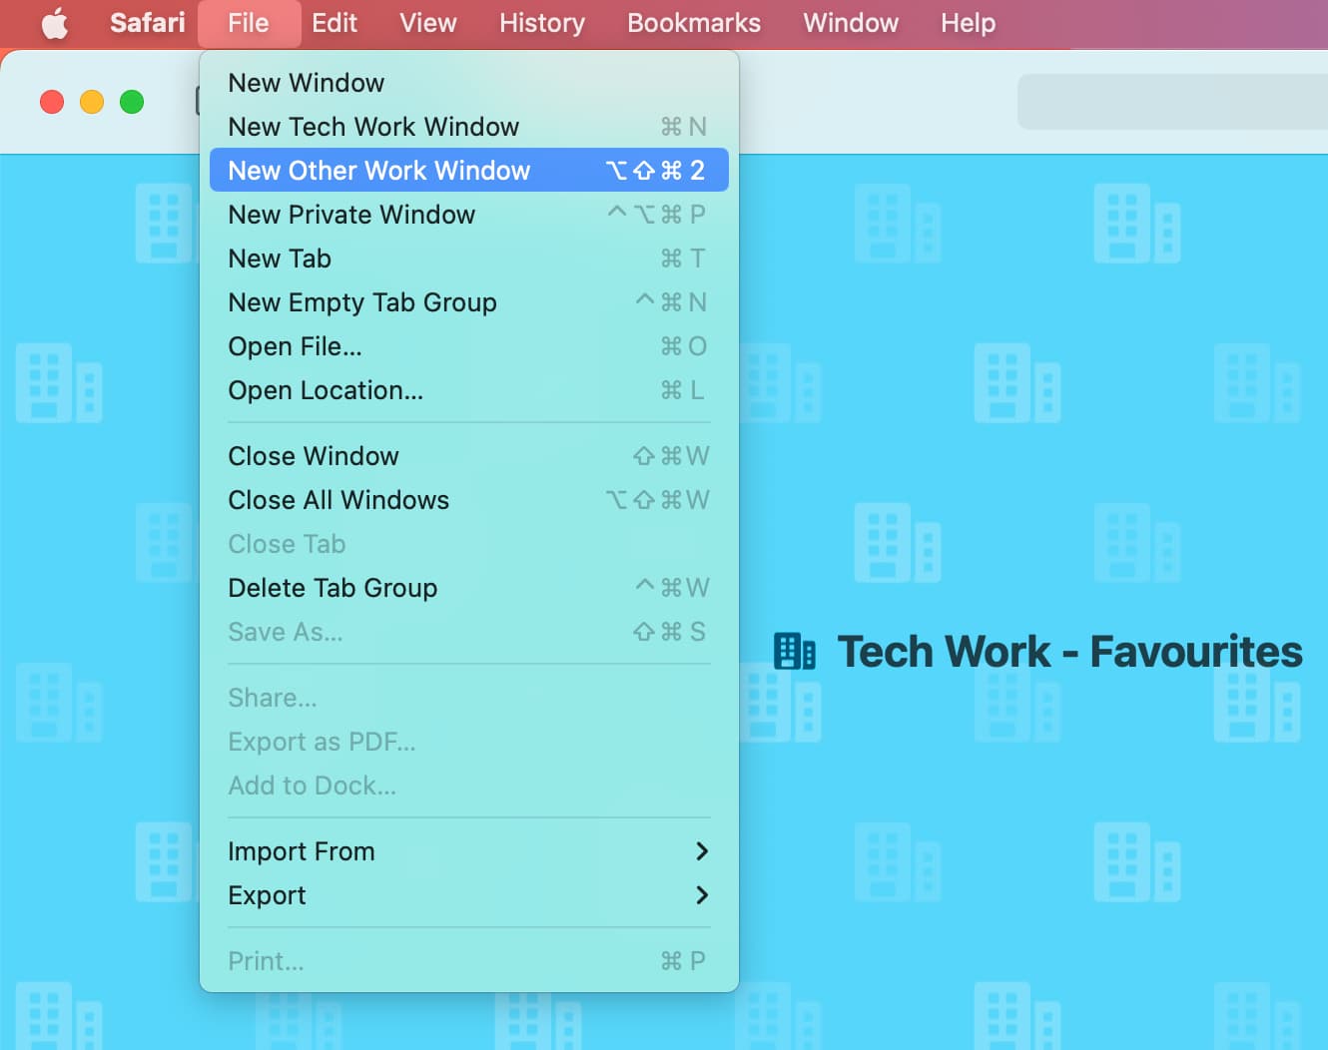Select Open Location… entry
The height and width of the screenshot is (1050, 1328).
[x=326, y=390]
